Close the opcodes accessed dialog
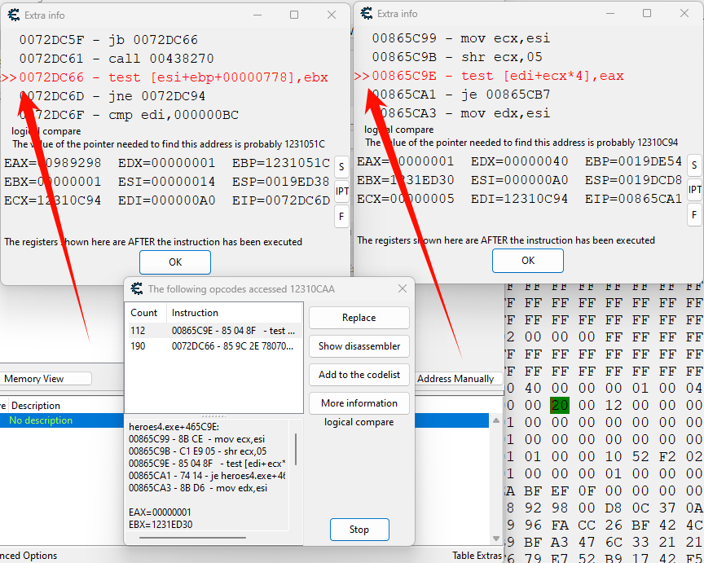Image resolution: width=704 pixels, height=563 pixels. point(403,288)
